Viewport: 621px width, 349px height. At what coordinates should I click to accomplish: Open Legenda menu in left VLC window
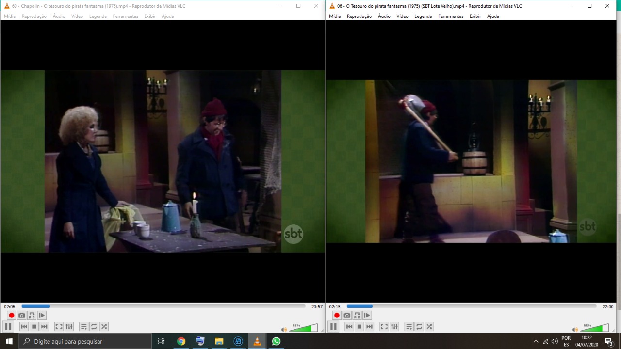pos(98,16)
